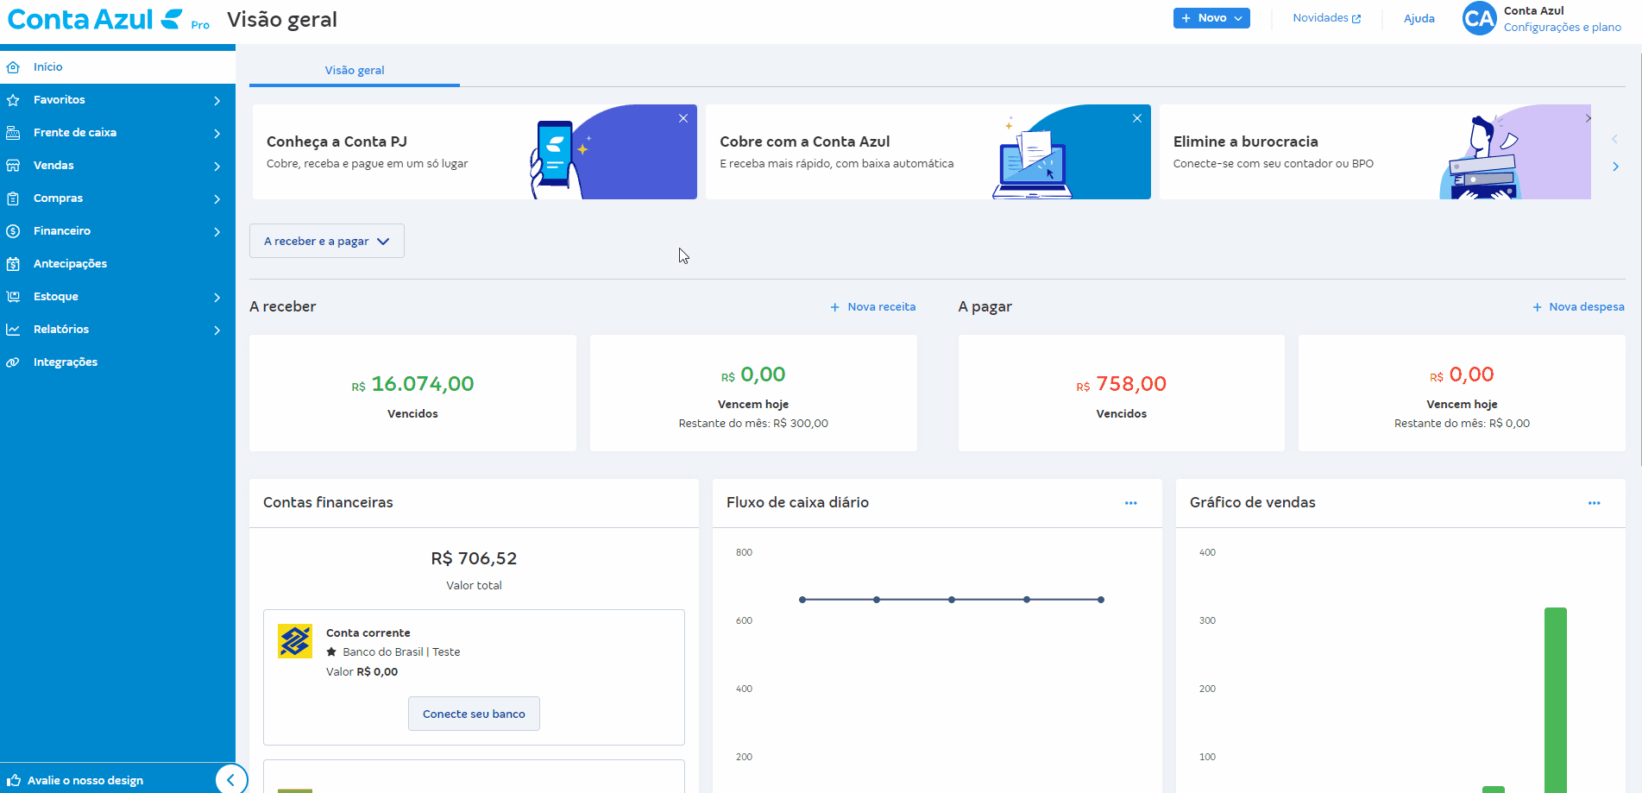Click the Relatórios chart icon

pos(13,330)
